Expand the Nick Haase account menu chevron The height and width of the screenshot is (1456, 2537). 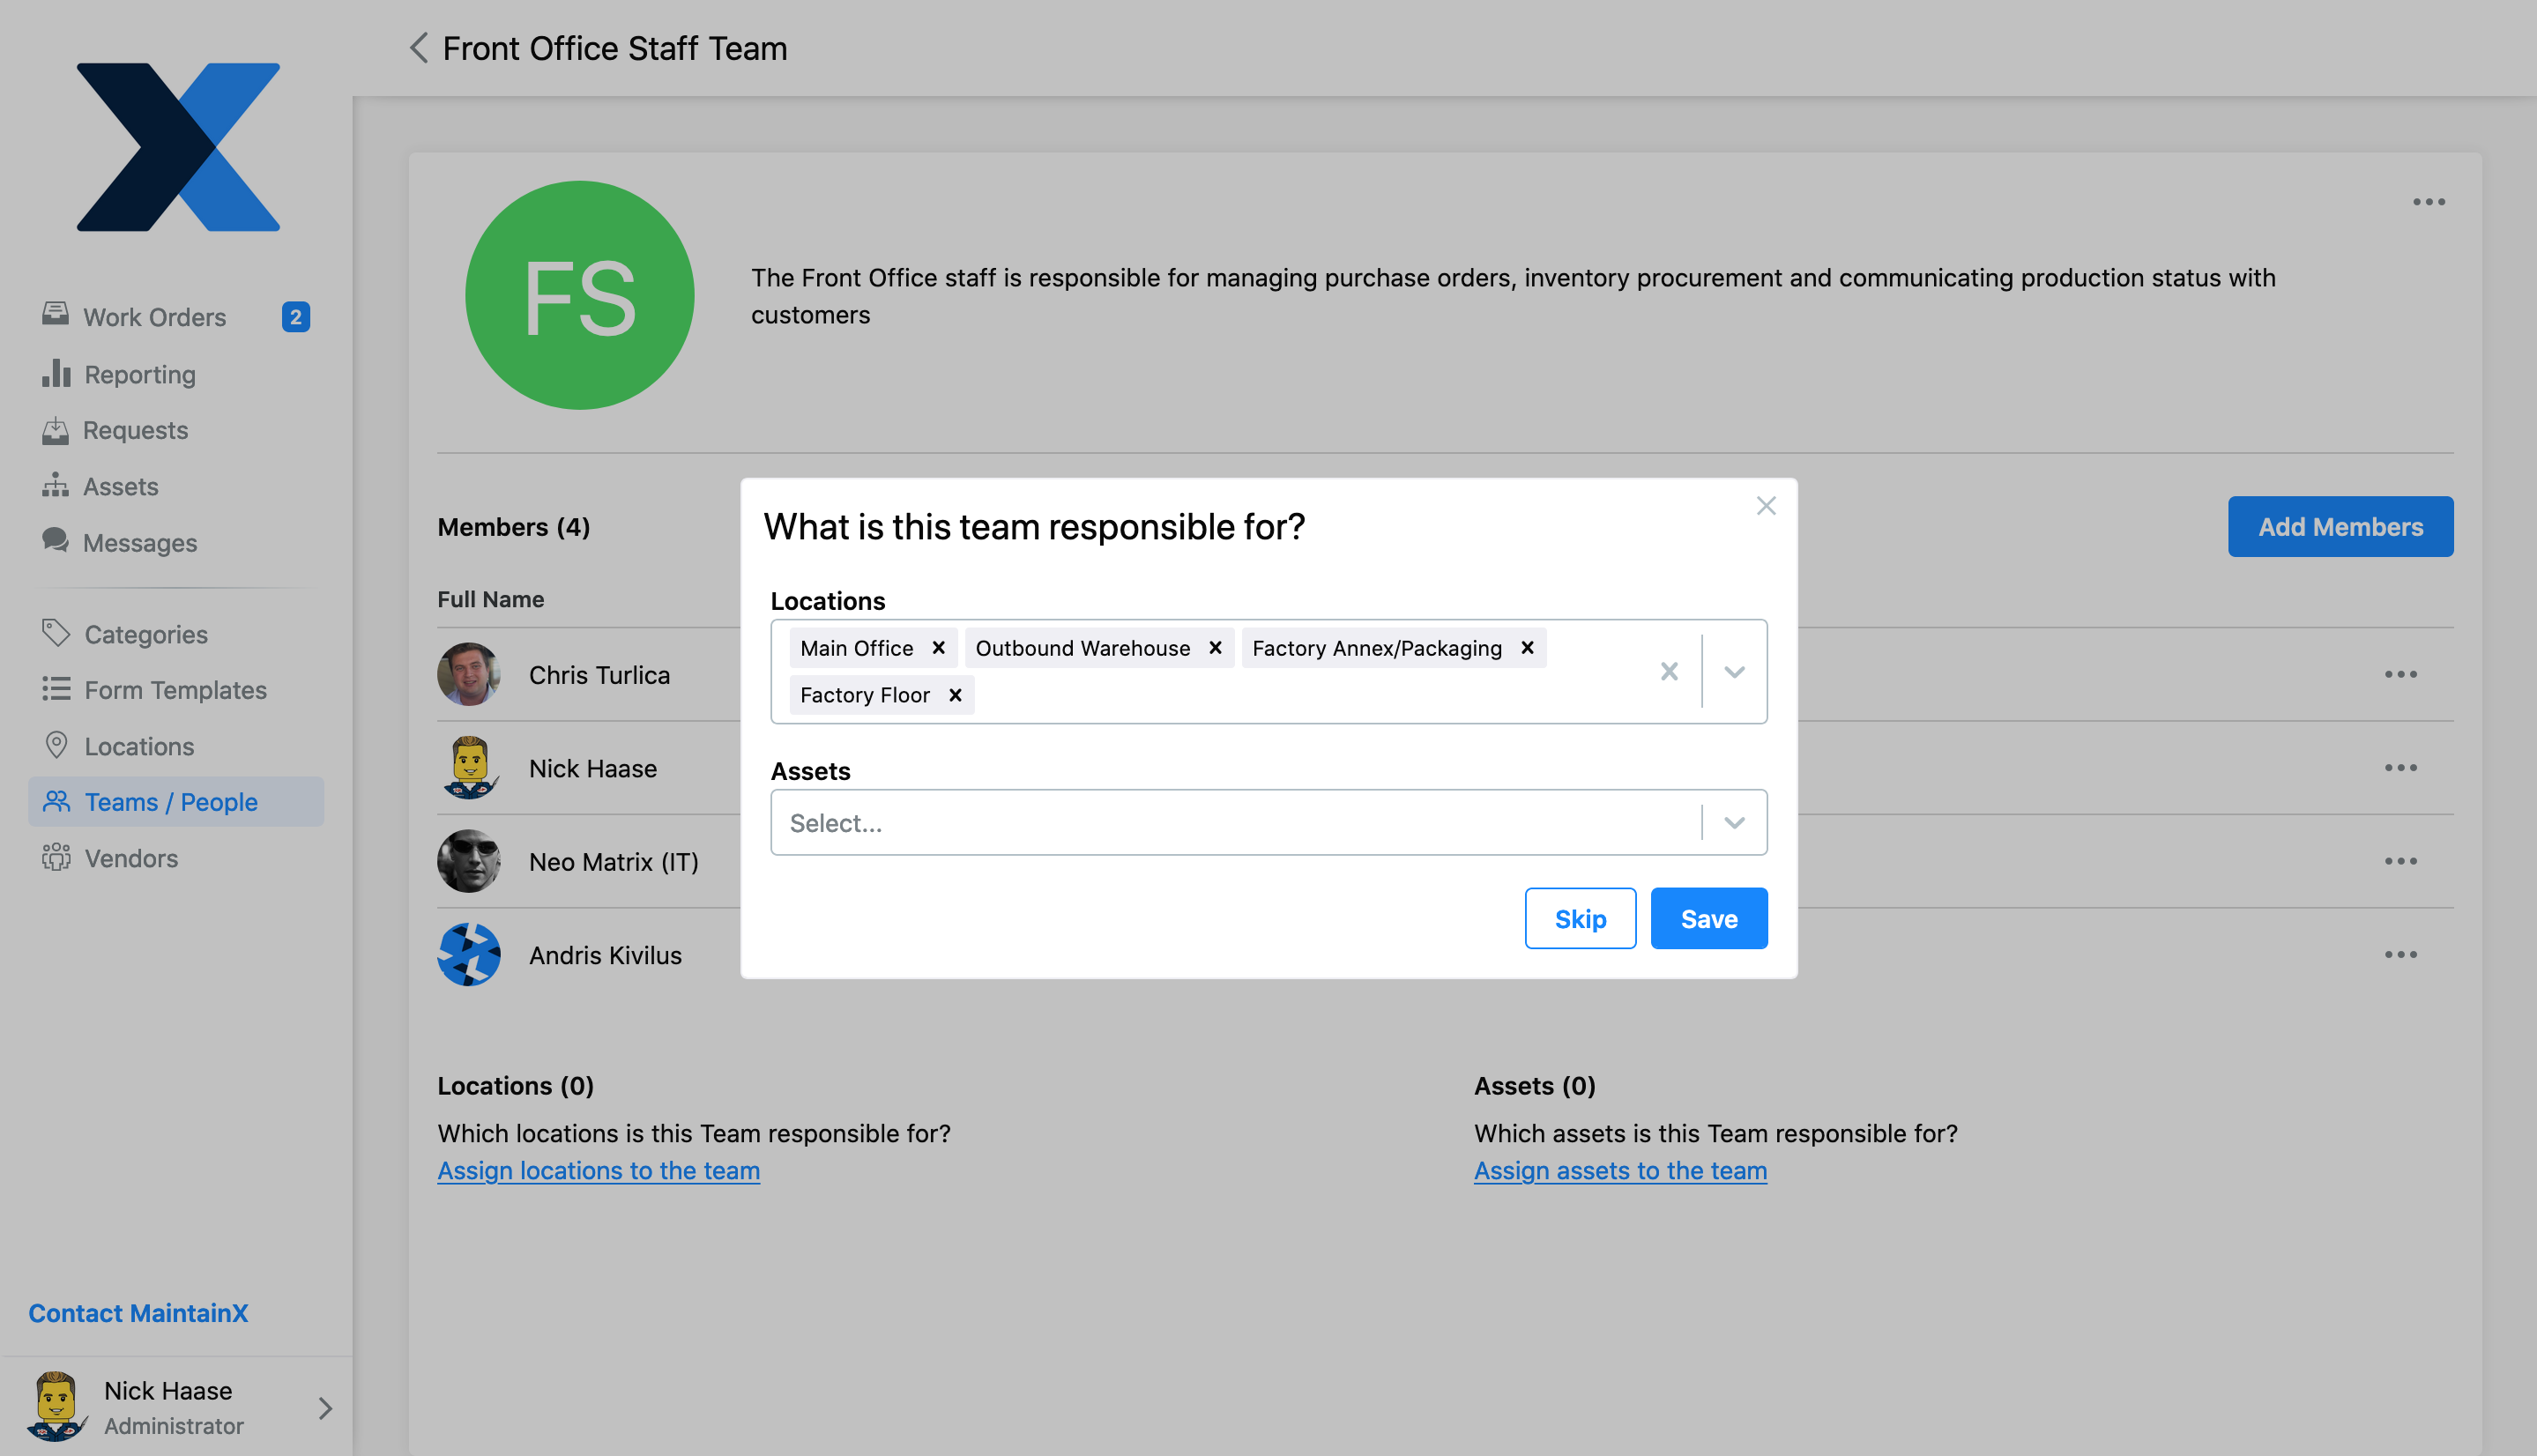pyautogui.click(x=324, y=1408)
